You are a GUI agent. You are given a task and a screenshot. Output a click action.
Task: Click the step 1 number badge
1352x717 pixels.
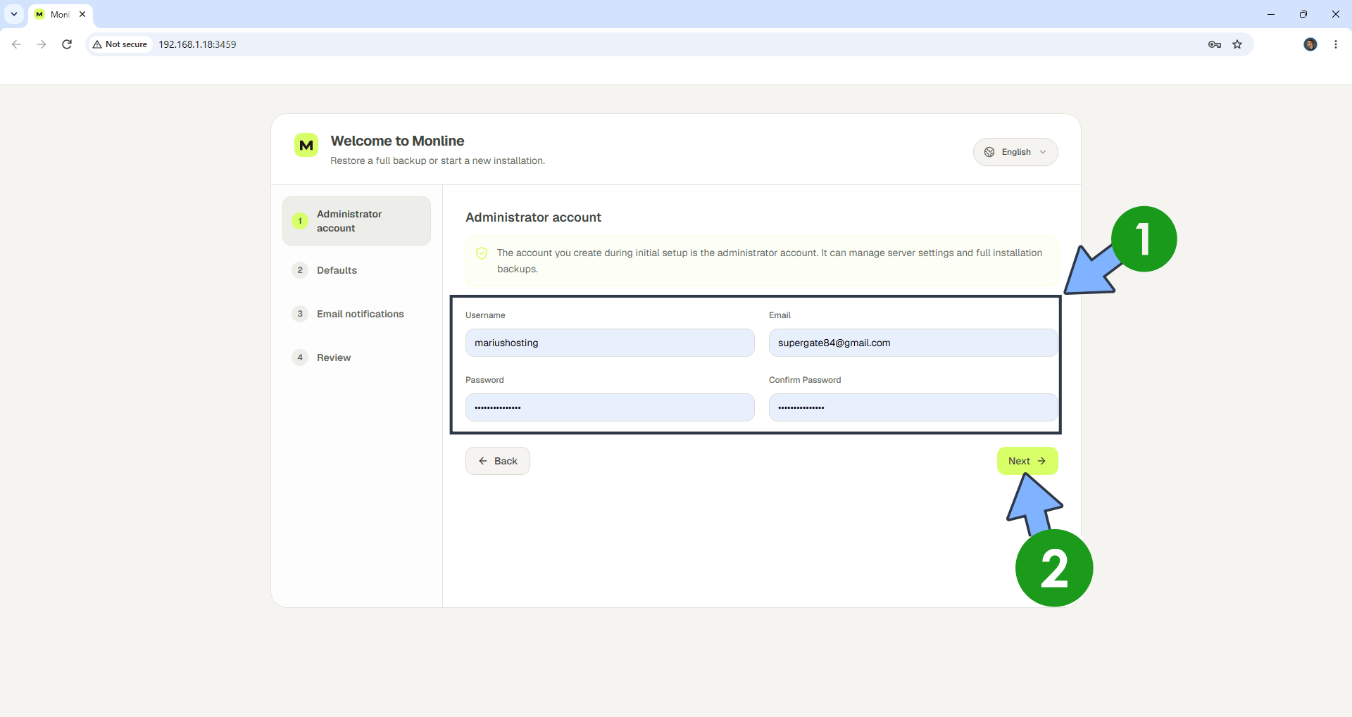pyautogui.click(x=300, y=221)
